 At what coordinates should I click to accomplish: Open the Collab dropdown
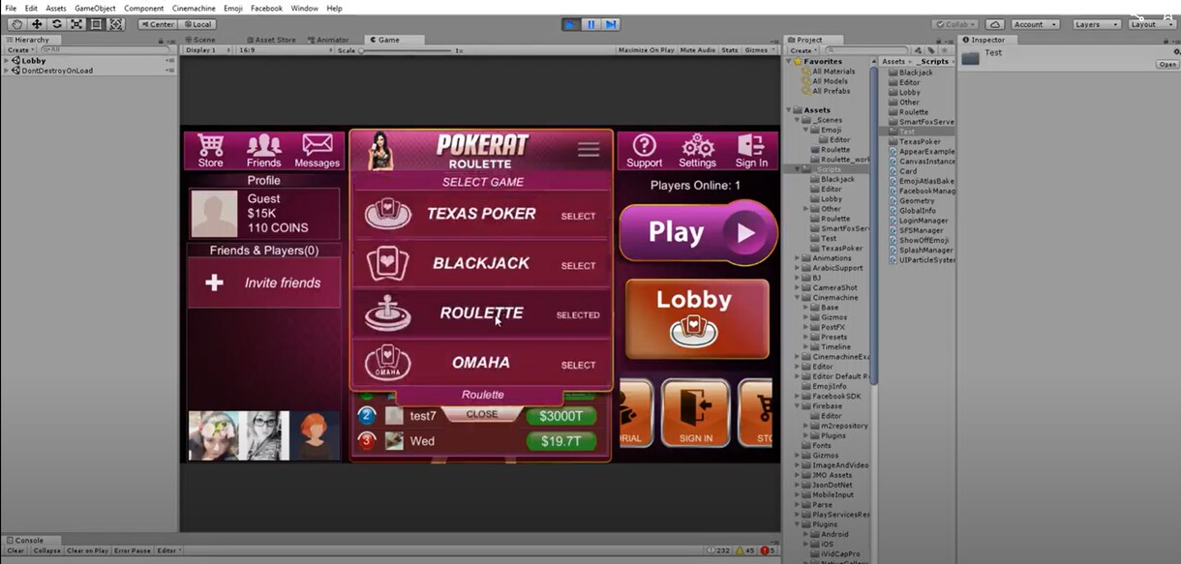tap(955, 24)
